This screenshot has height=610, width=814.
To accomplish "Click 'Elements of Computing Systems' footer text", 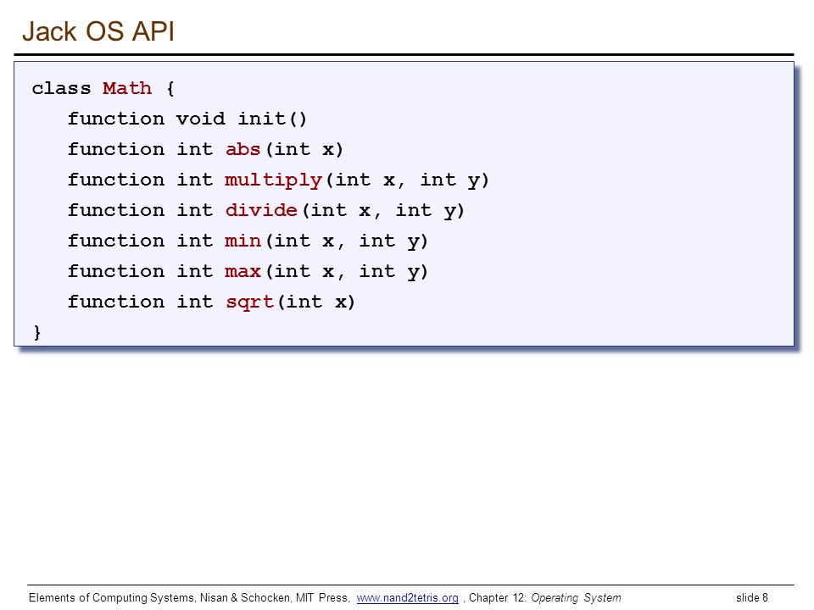I will [x=112, y=597].
